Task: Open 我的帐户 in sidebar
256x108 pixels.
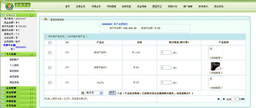Action: click(14, 60)
